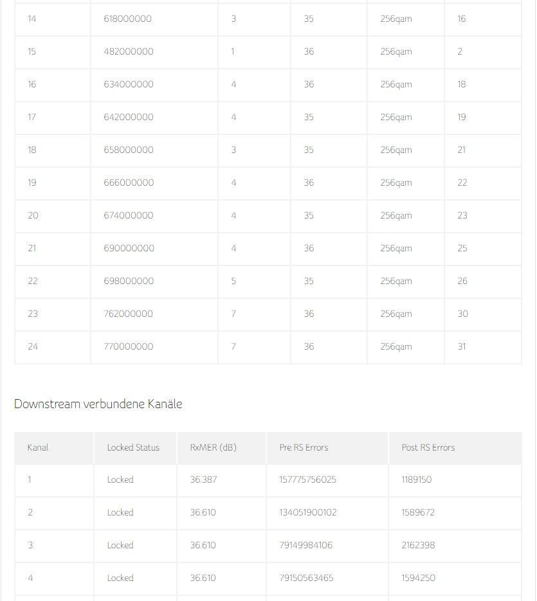537x601 pixels.
Task: Select the Pre RS Errors value 134051900102
Action: (307, 512)
